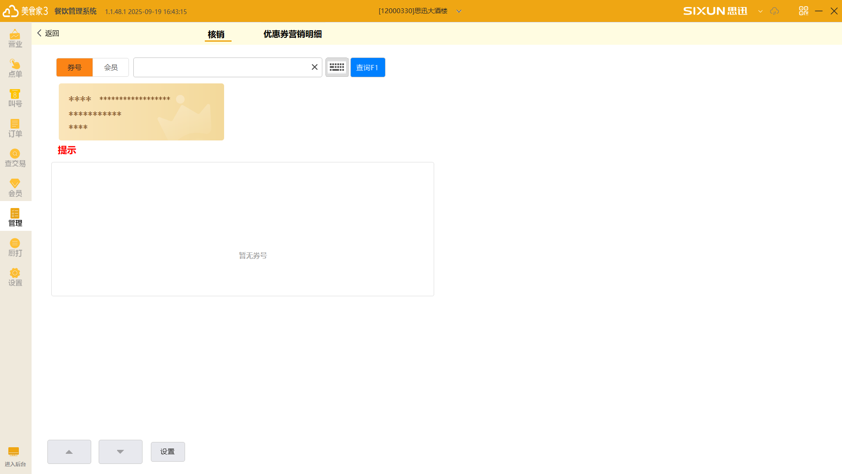
Task: Open the 叫号 queue calling icon
Action: (15, 98)
